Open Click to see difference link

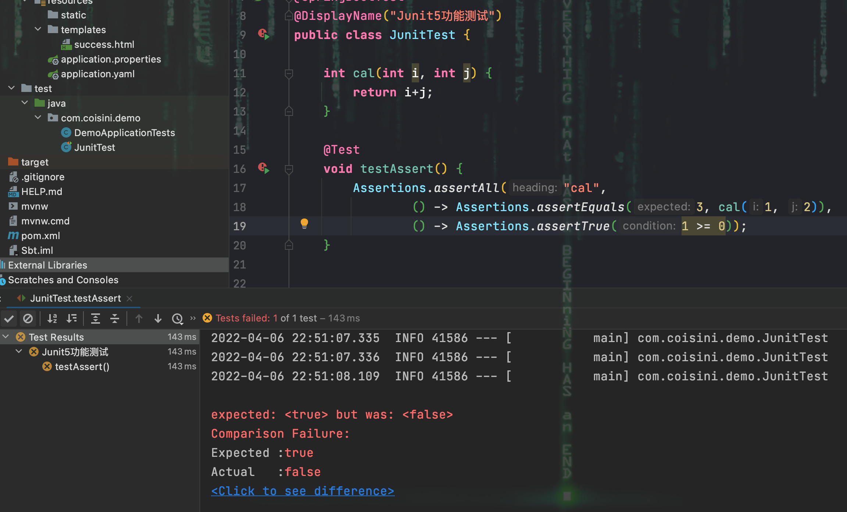[x=303, y=491]
